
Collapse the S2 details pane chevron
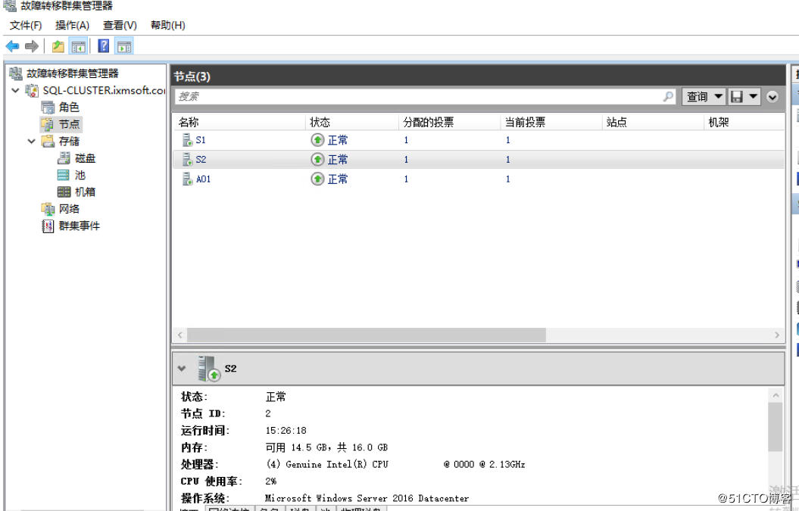182,369
